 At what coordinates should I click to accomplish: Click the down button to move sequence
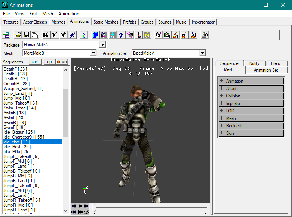pyautogui.click(x=62, y=62)
